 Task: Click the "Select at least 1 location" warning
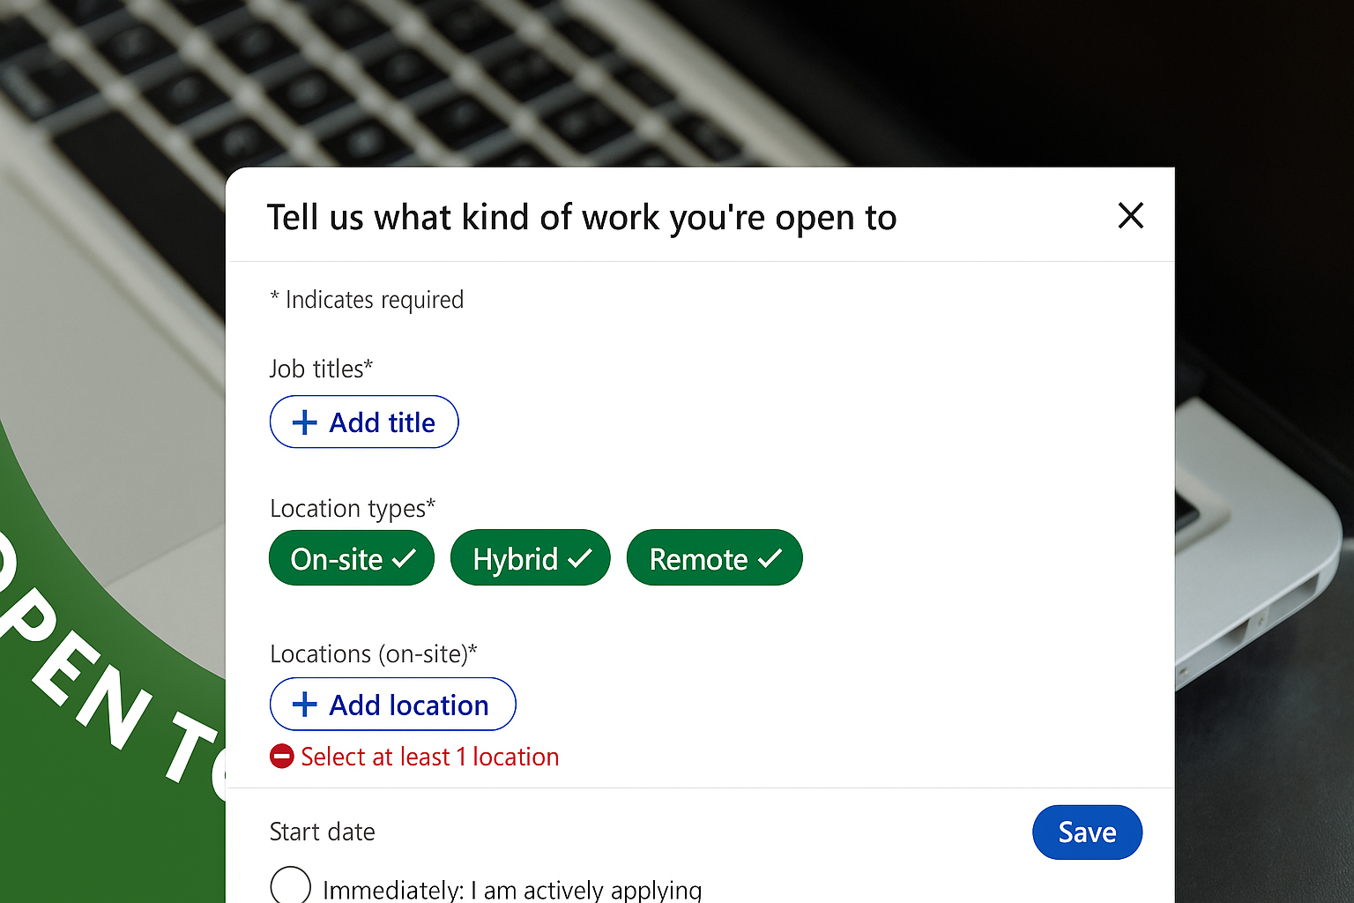(x=429, y=756)
